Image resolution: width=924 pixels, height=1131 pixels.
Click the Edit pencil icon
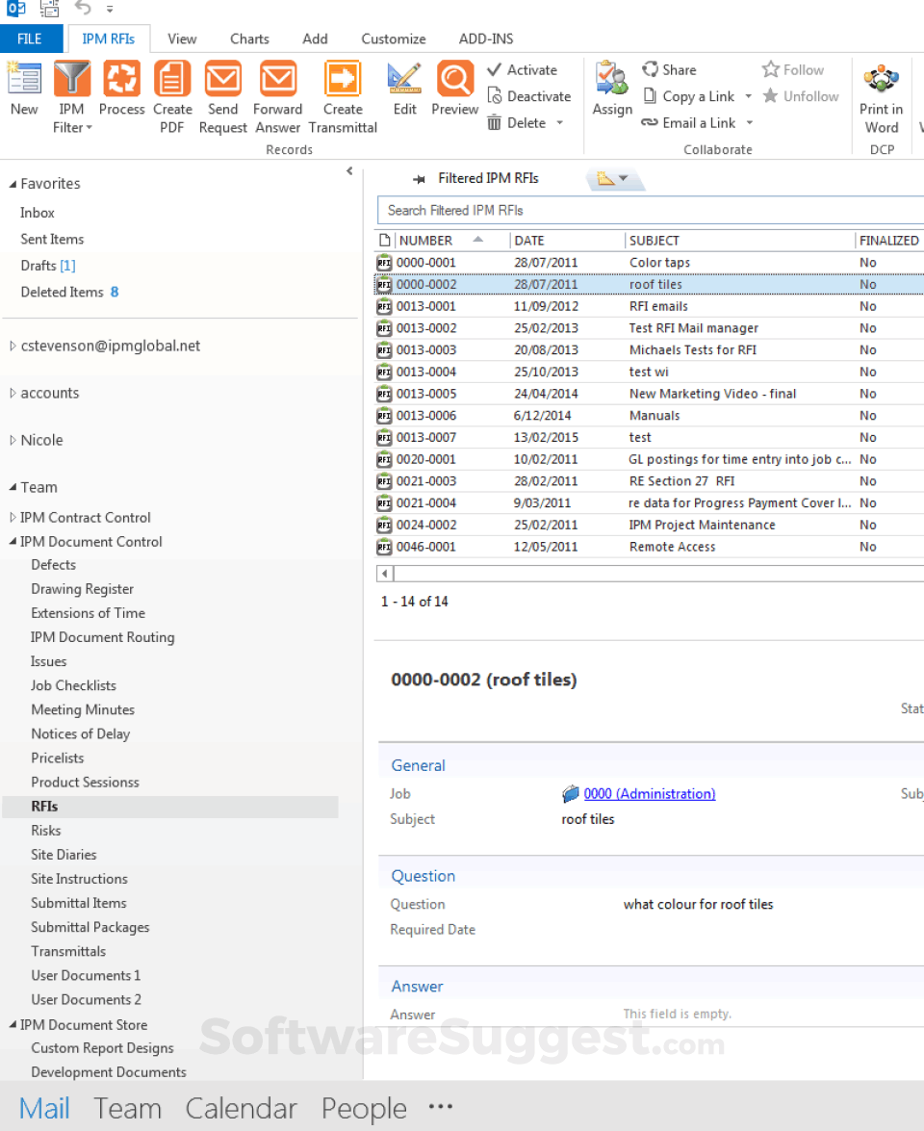[404, 79]
